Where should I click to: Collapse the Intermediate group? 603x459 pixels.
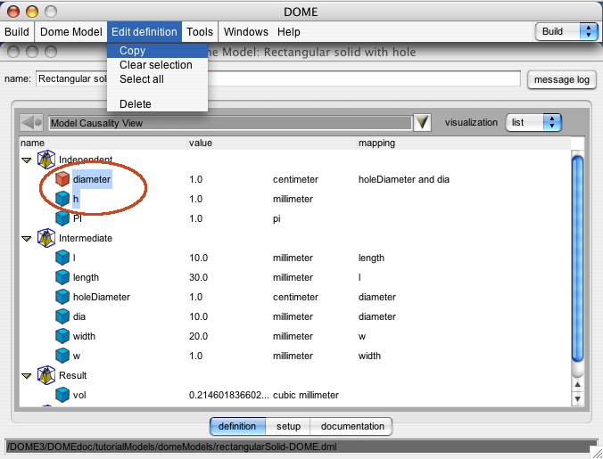pos(27,239)
